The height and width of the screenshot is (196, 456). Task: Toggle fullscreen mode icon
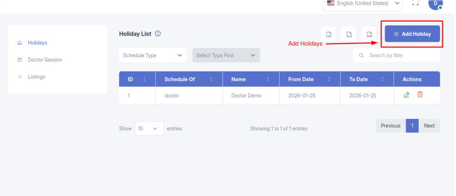tap(415, 3)
